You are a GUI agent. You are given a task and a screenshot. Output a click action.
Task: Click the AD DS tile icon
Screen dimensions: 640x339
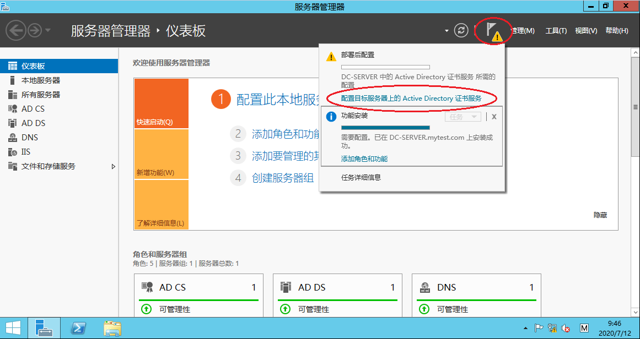(x=286, y=287)
